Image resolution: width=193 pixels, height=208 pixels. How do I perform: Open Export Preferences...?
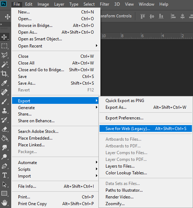point(146,118)
